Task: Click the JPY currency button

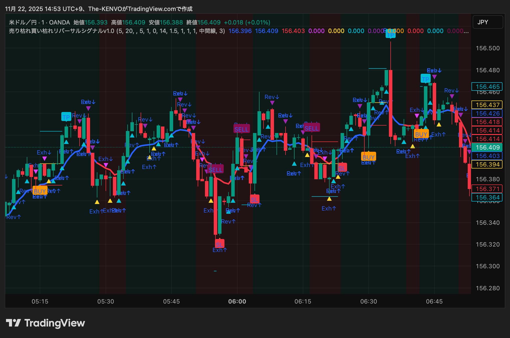Action: [x=487, y=22]
